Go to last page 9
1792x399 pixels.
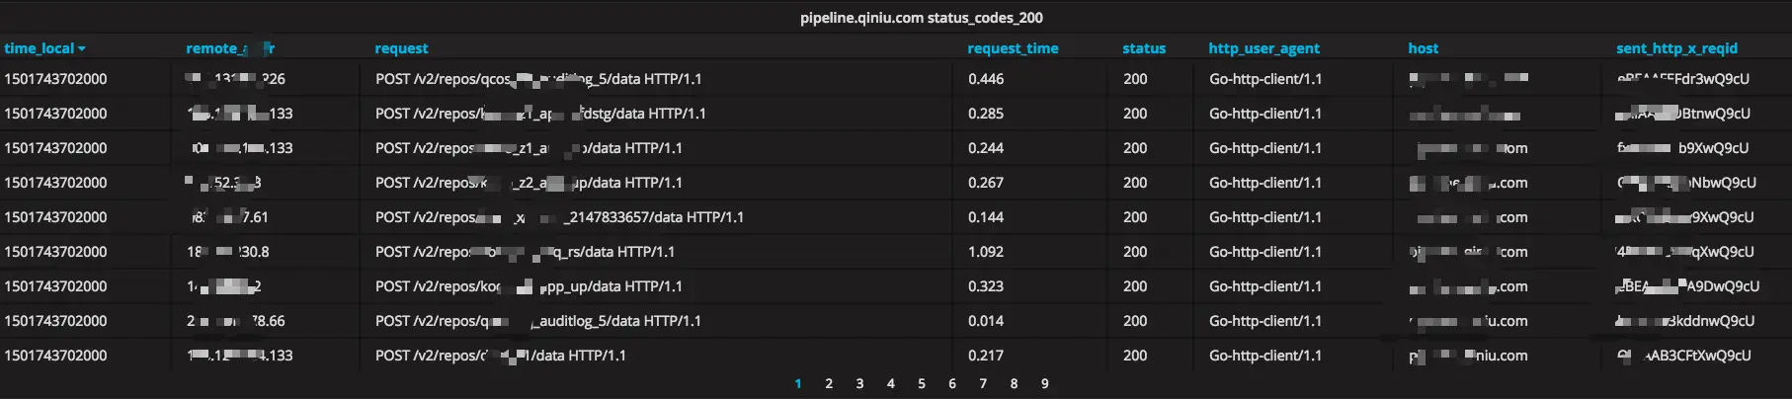pyautogui.click(x=1045, y=384)
